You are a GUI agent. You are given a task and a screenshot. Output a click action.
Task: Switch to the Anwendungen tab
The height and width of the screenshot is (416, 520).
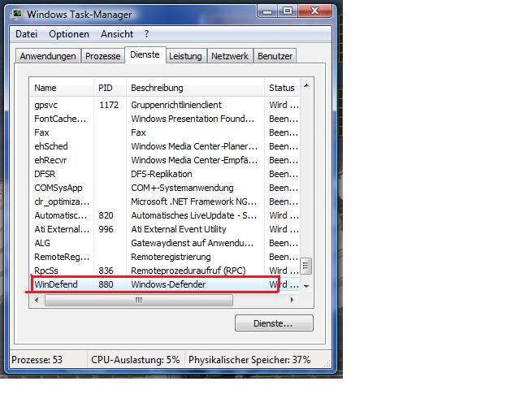tap(48, 56)
